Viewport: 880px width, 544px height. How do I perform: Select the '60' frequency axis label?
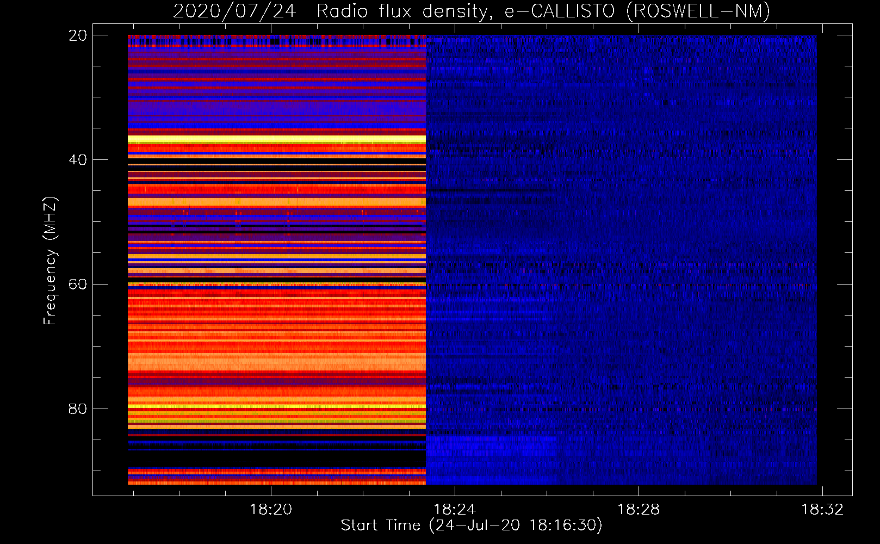coord(78,285)
